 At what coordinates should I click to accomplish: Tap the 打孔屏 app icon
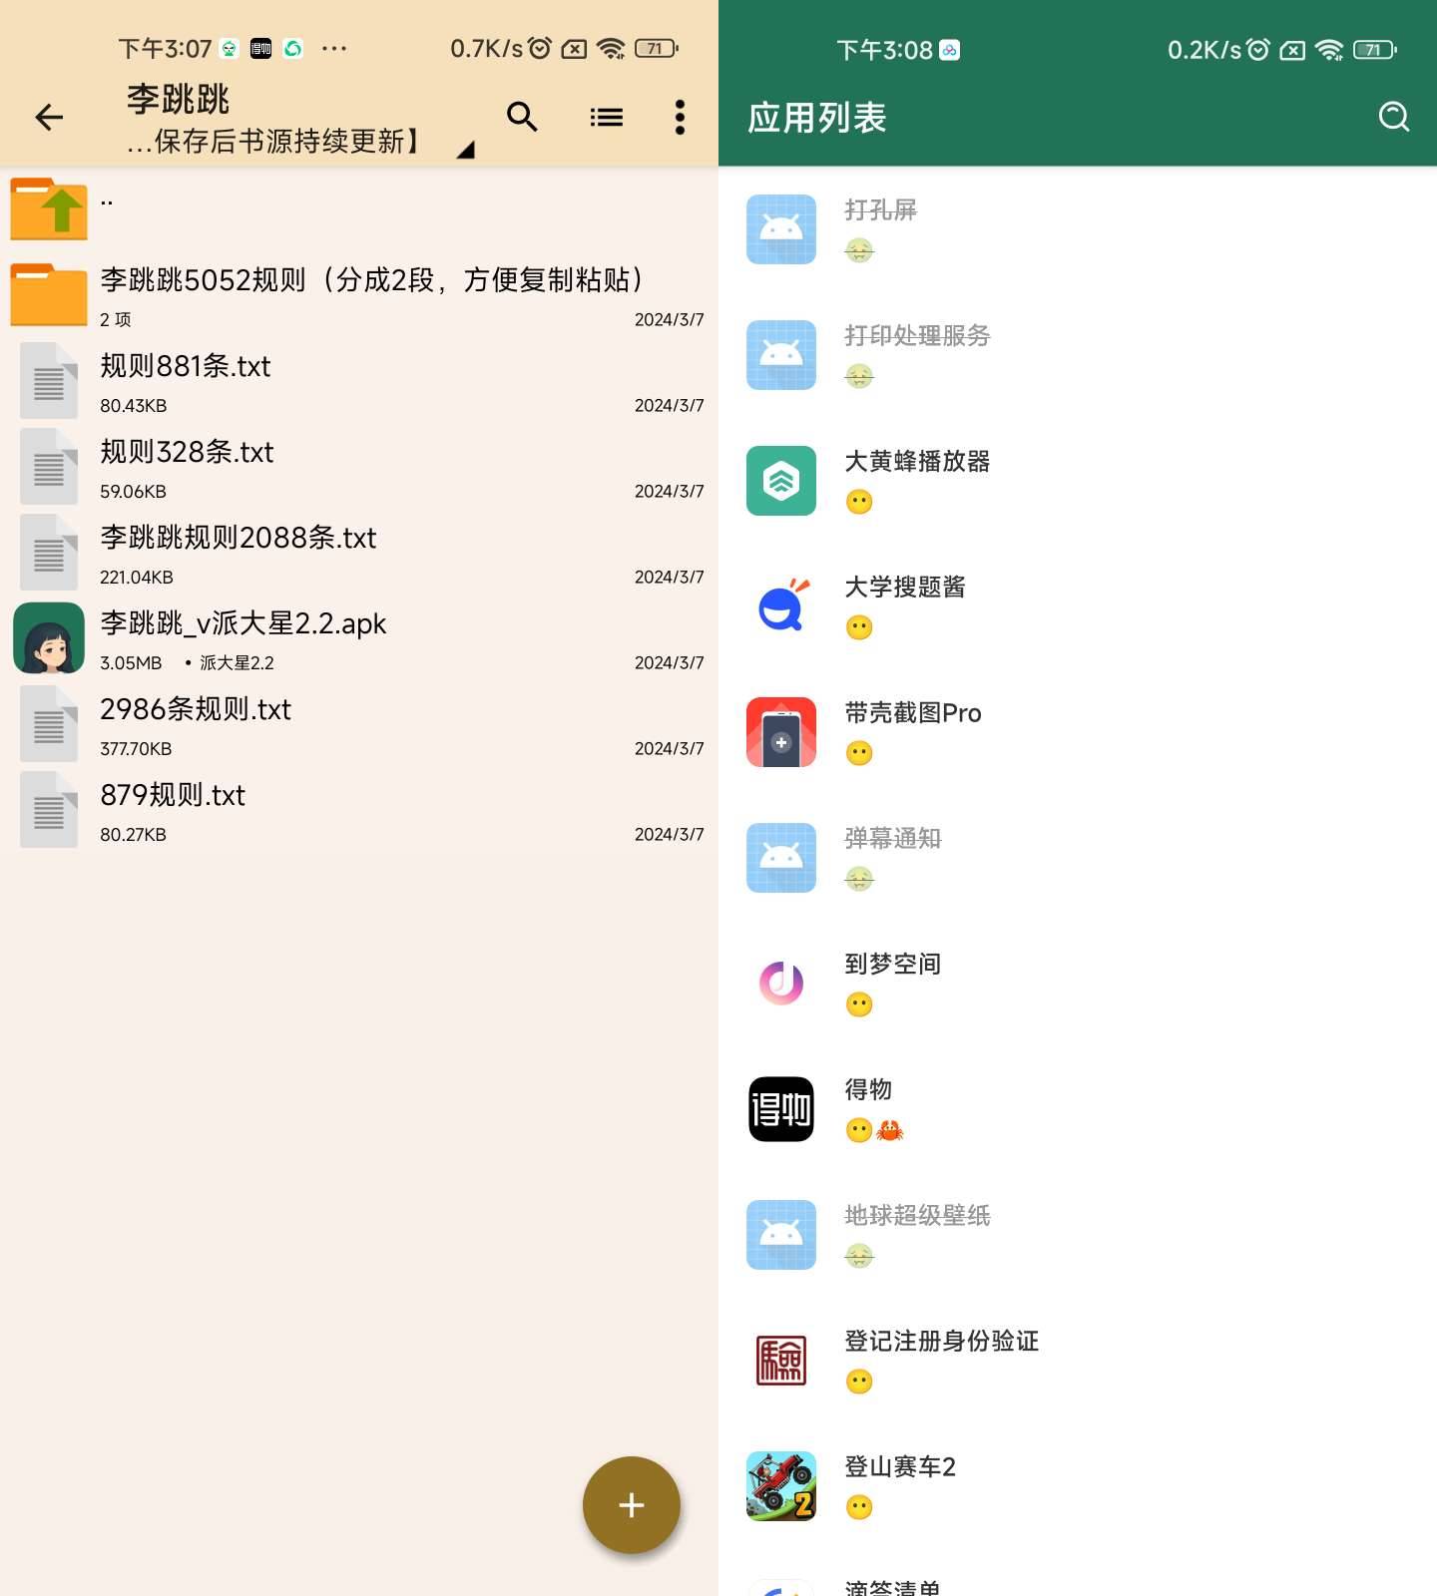click(781, 229)
